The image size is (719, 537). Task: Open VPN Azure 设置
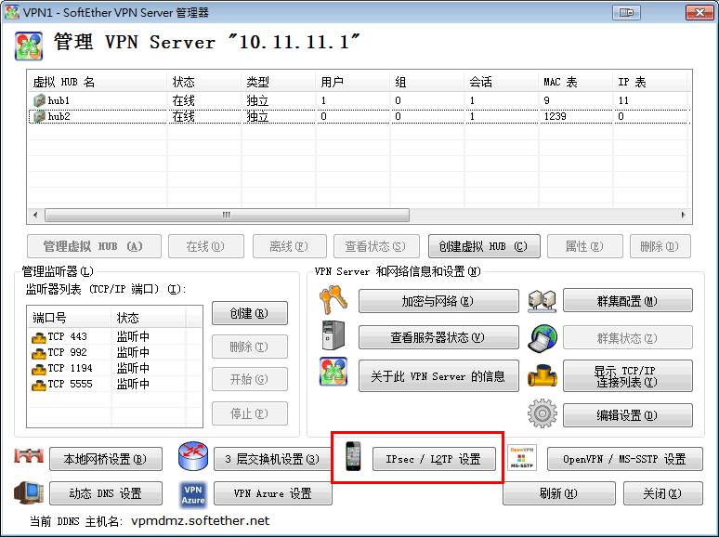pyautogui.click(x=272, y=493)
